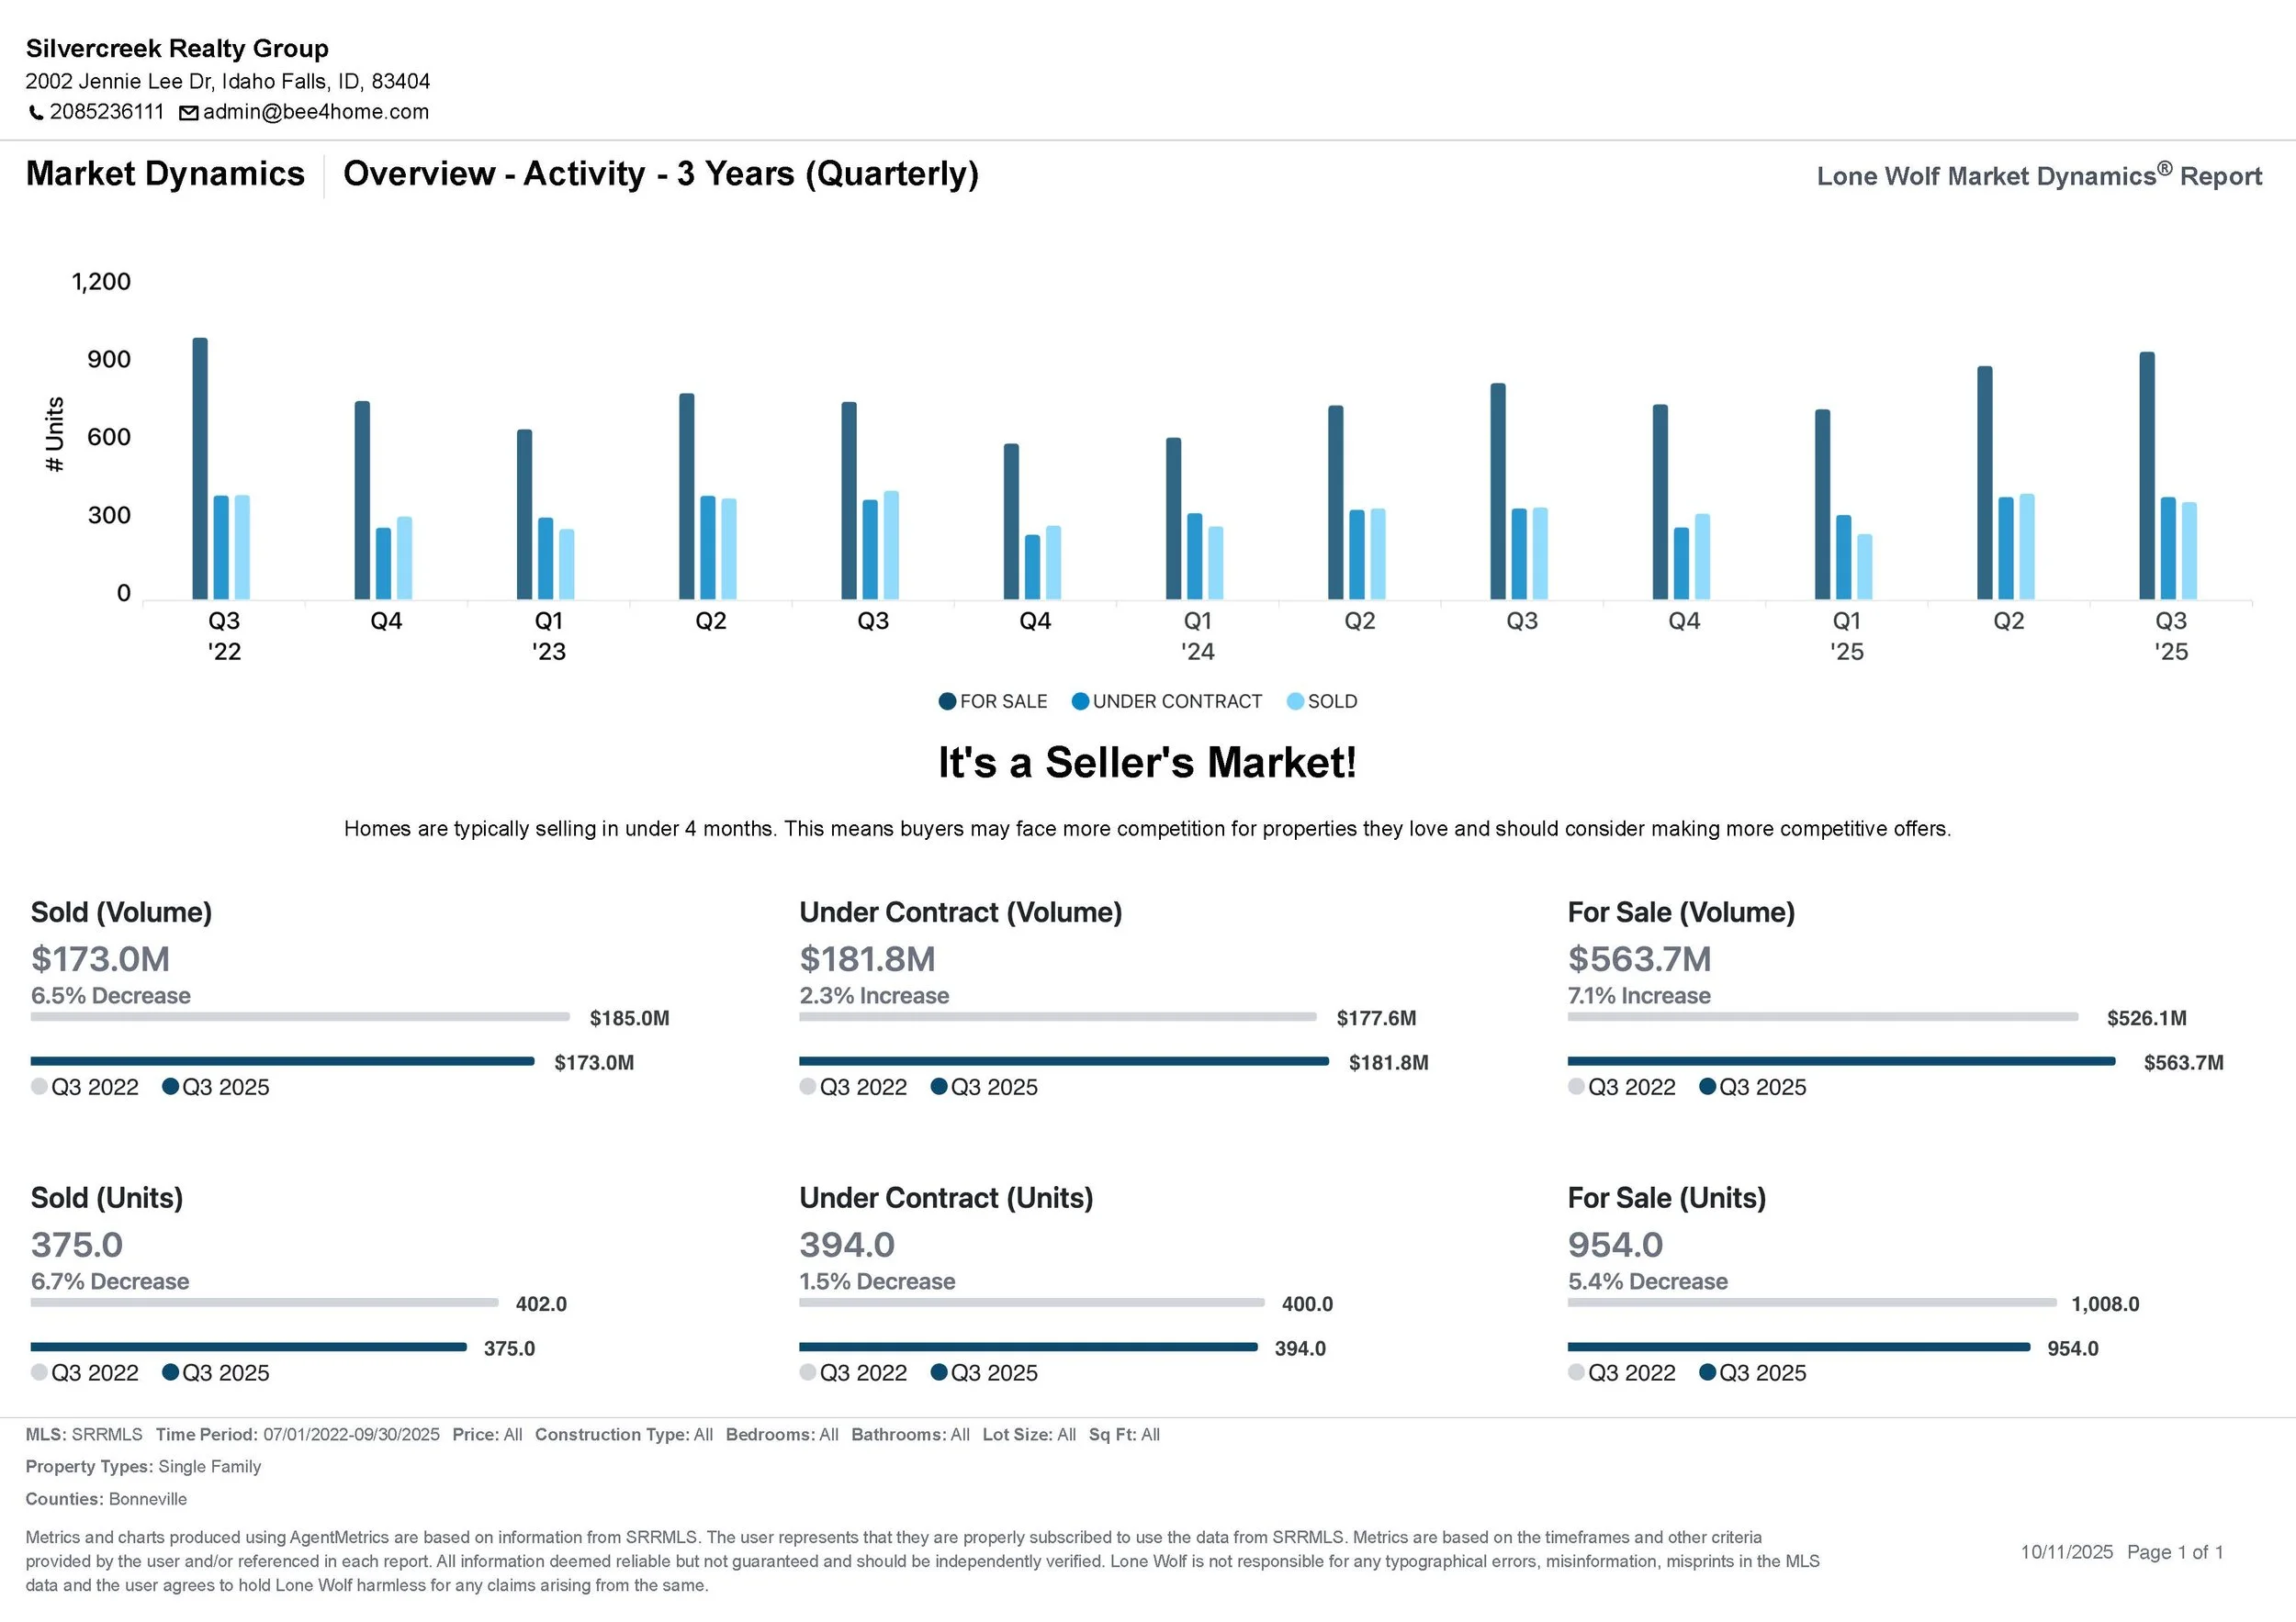Click the admin@bee4home.com email address

click(x=315, y=112)
